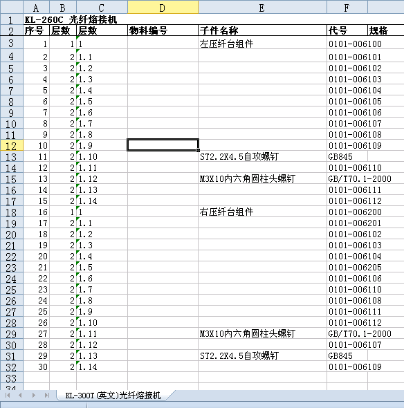Select column D header
The image size is (404, 408).
point(163,8)
